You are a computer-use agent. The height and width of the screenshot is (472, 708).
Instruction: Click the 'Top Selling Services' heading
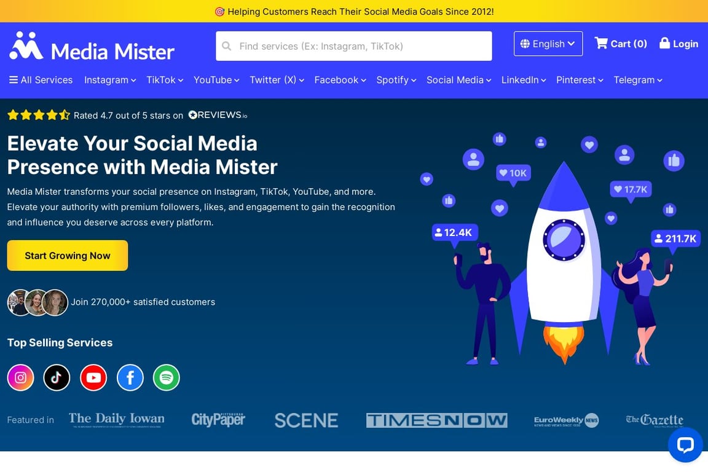click(x=60, y=343)
